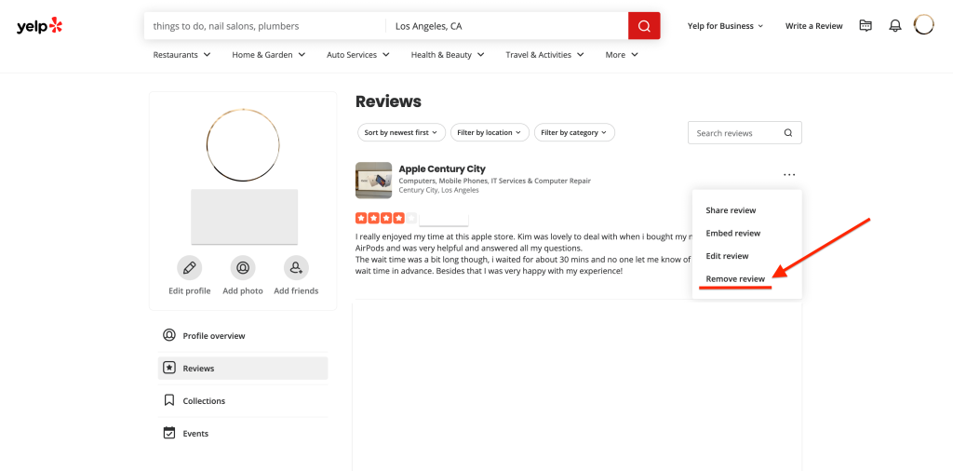Select Share review menu option
The width and height of the screenshot is (953, 471).
[731, 210]
